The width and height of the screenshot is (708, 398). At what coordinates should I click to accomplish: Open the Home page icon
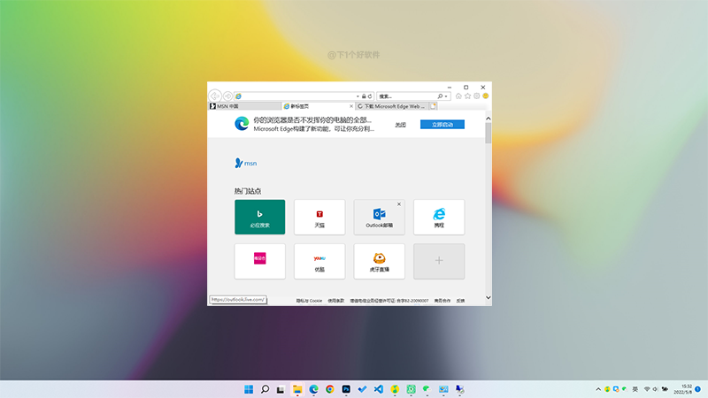pyautogui.click(x=458, y=96)
